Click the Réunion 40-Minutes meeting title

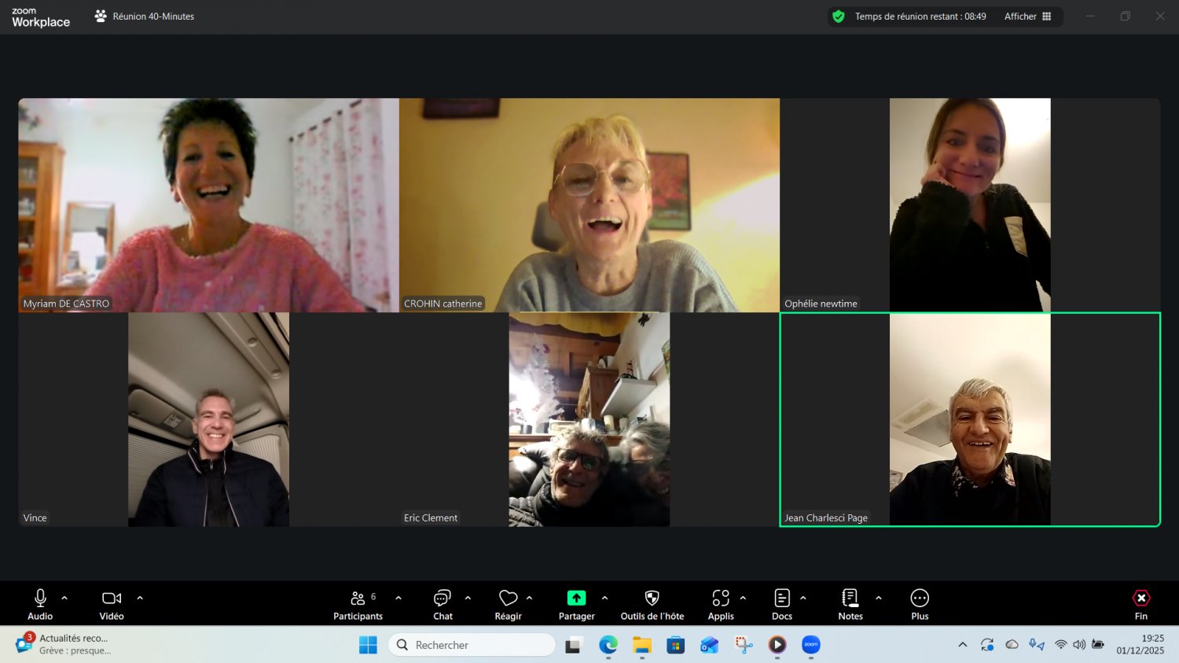pyautogui.click(x=152, y=17)
